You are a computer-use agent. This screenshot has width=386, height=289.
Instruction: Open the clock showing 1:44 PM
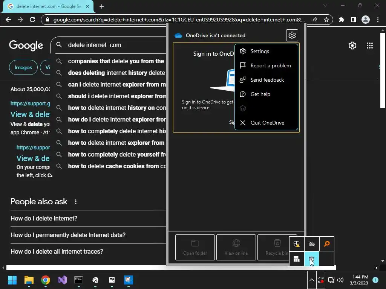[359, 280]
